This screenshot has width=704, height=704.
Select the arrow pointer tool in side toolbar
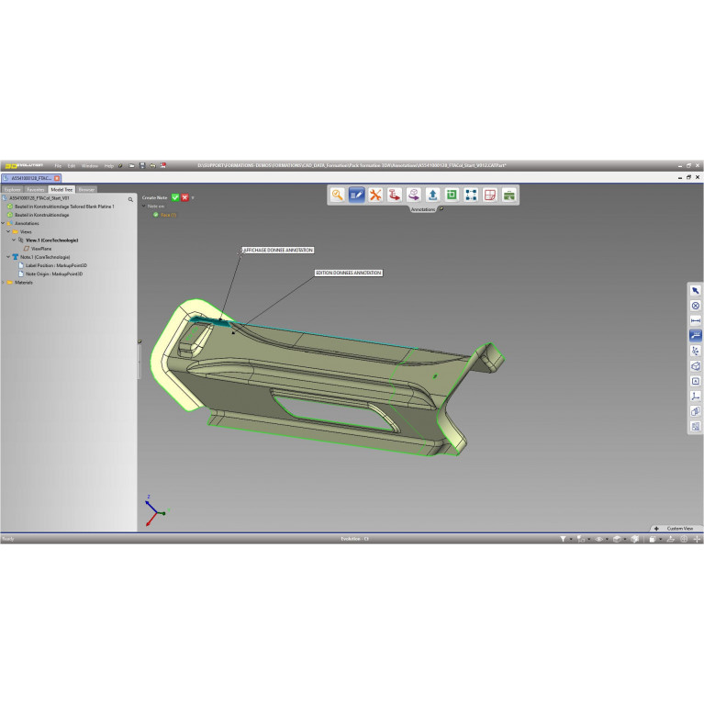(x=696, y=290)
